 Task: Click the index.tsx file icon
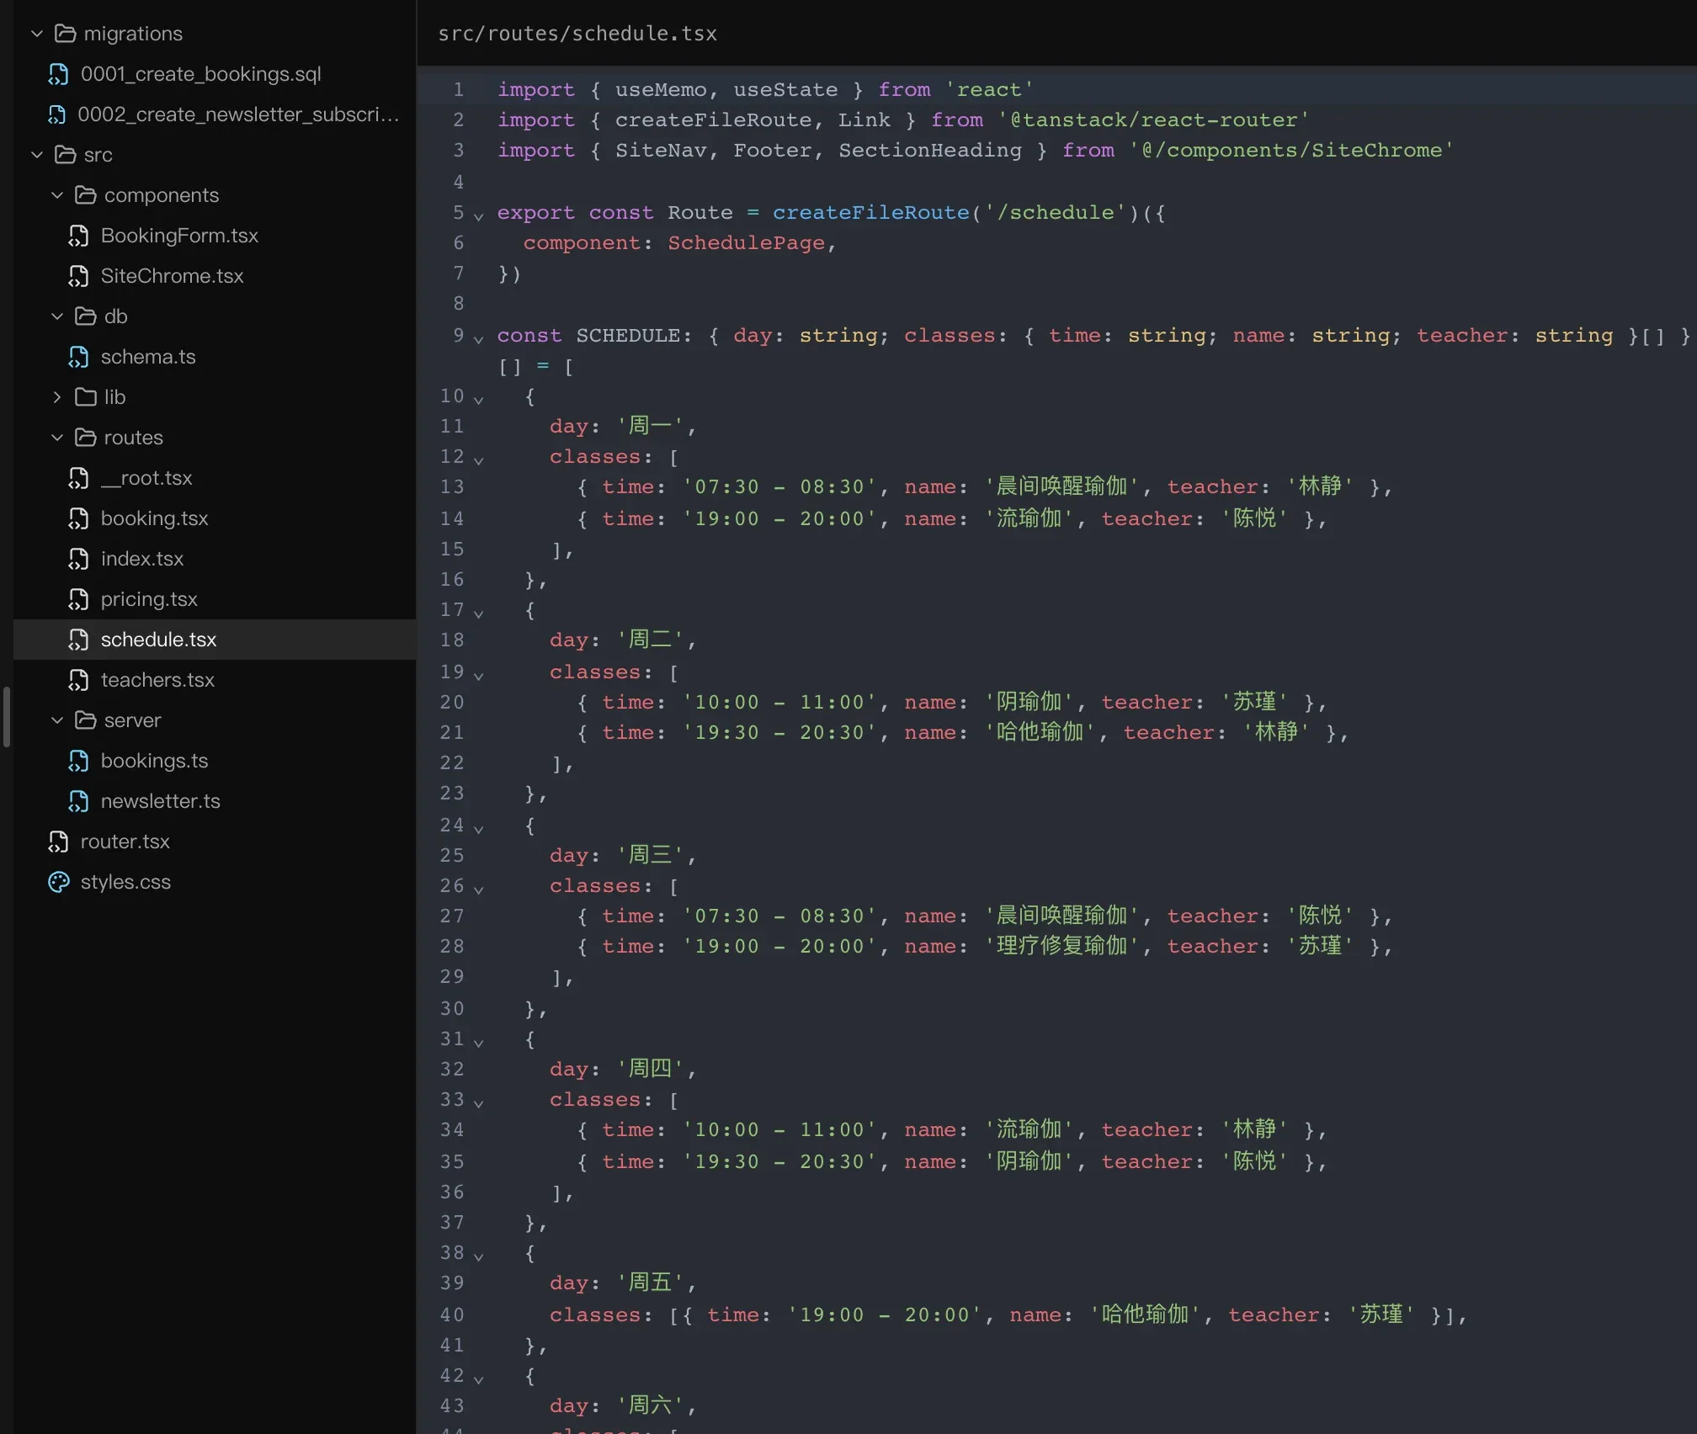[78, 559]
